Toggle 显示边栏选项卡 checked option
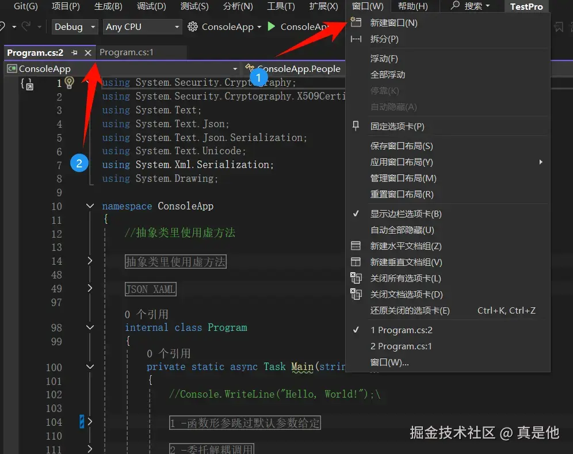Viewport: 573px width, 454px height. [x=406, y=214]
